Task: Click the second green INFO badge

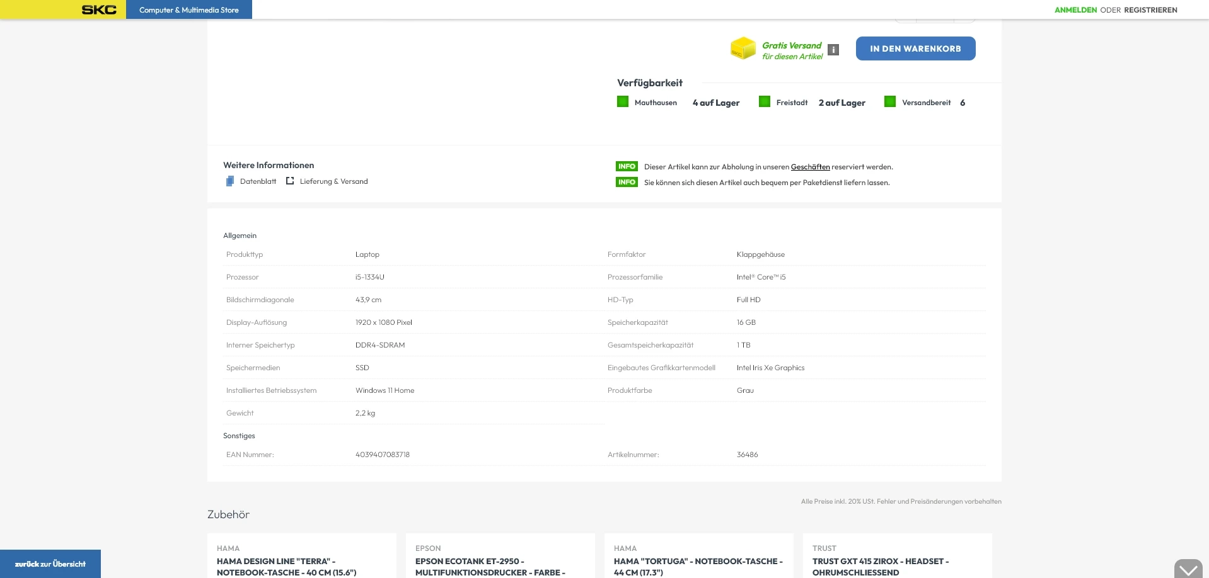Action: (627, 183)
